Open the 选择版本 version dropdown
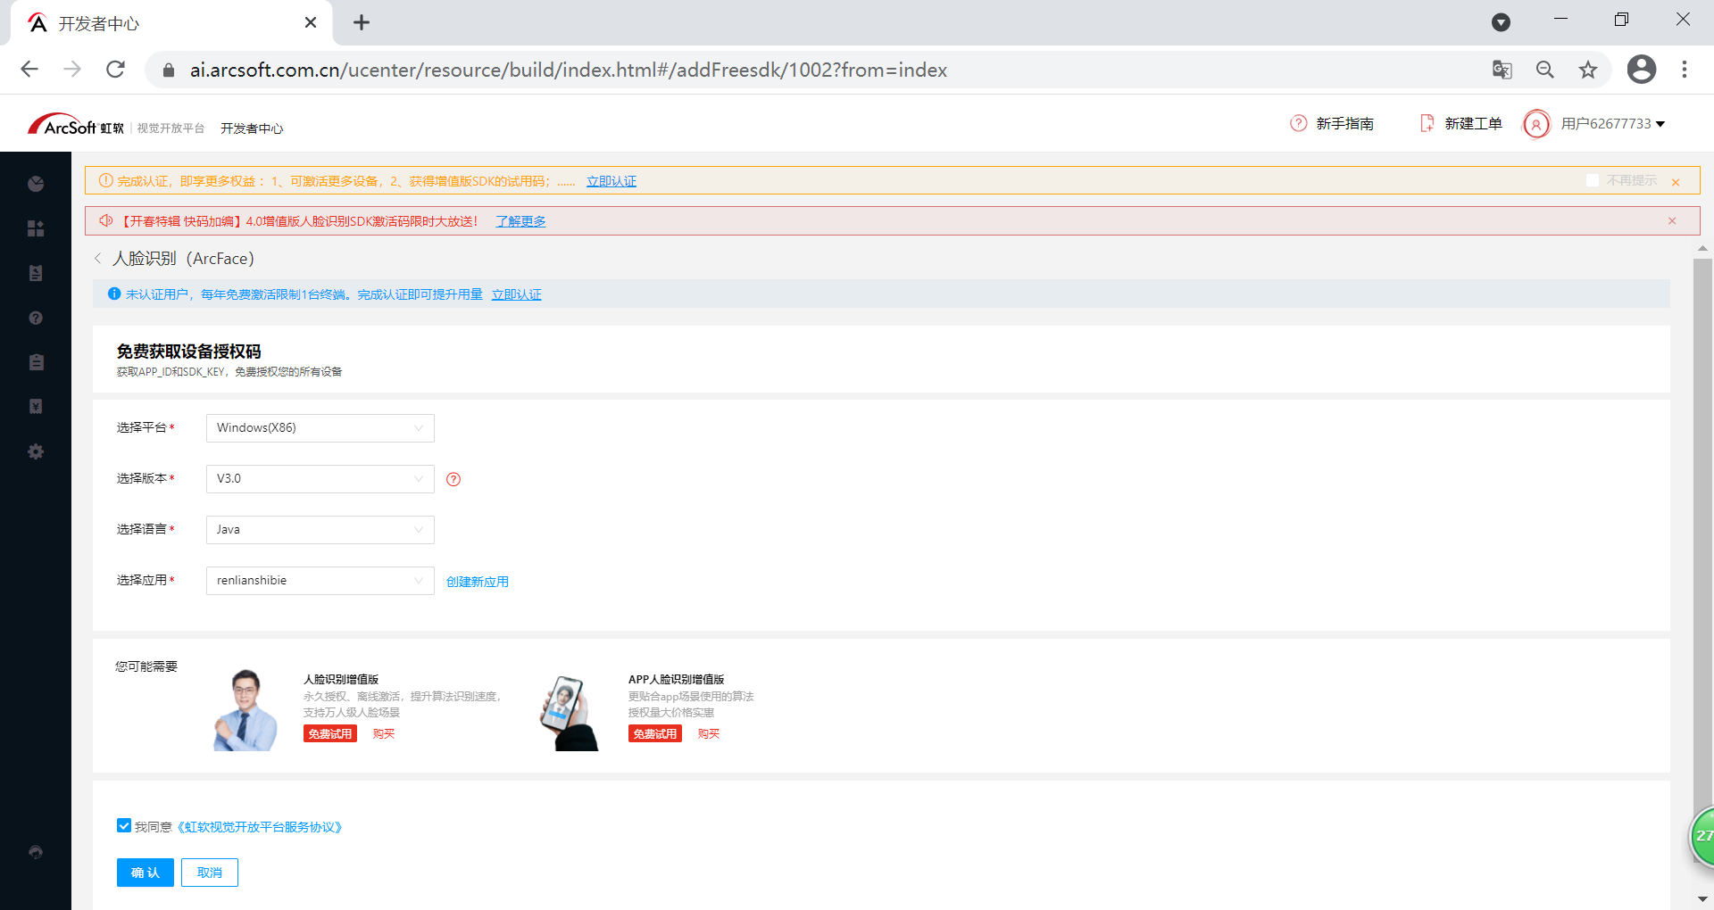The height and width of the screenshot is (910, 1714). point(319,478)
